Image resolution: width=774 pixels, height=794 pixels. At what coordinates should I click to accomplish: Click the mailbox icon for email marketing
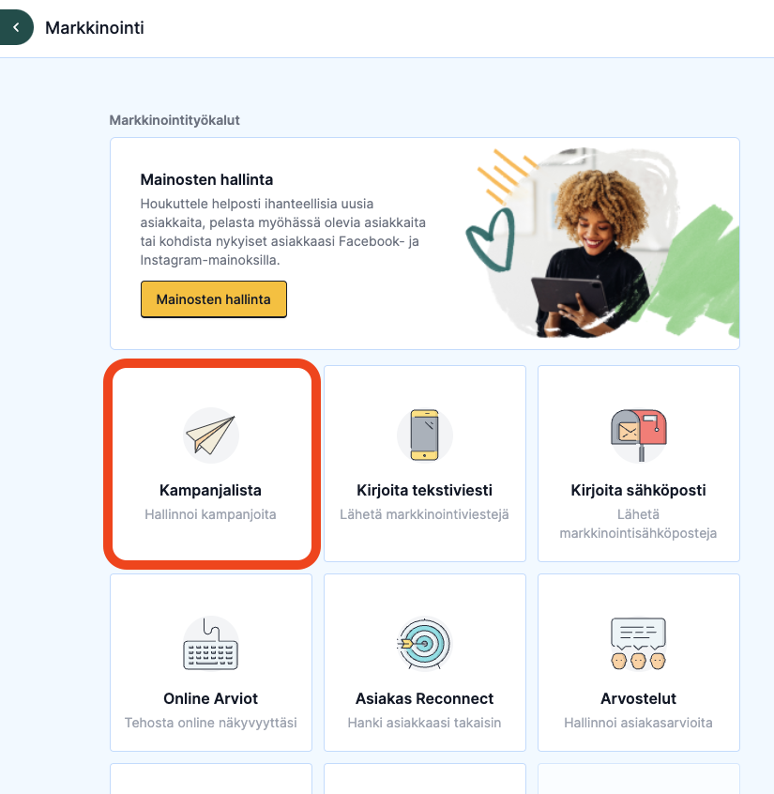point(638,435)
